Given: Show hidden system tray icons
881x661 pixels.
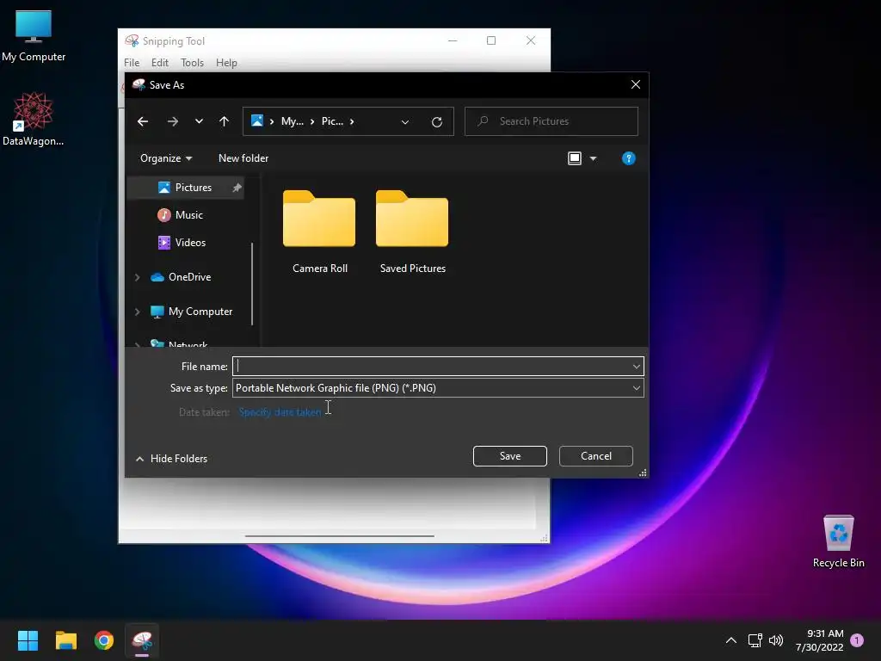Looking at the screenshot, I should click(x=731, y=640).
